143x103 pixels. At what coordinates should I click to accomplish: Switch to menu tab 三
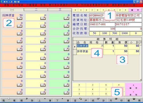pyautogui.click(x=60, y=10)
